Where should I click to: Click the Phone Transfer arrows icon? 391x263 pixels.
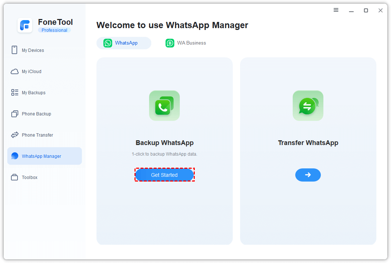point(15,135)
